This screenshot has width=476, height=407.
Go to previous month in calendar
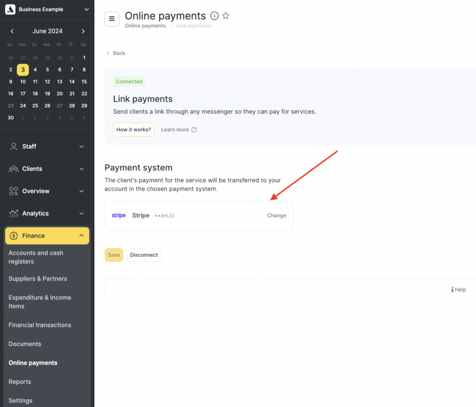click(12, 31)
